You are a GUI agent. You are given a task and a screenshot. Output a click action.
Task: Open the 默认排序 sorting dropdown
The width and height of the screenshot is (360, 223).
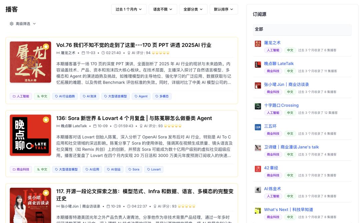click(x=224, y=9)
